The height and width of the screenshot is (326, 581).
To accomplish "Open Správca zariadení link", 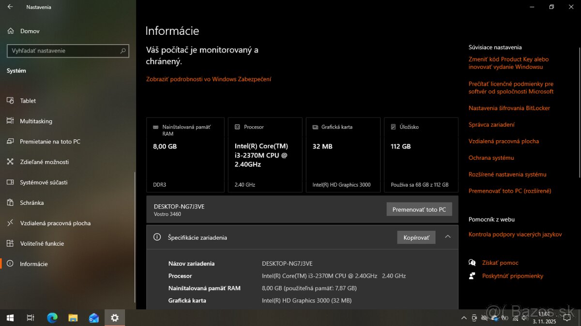I will (491, 125).
